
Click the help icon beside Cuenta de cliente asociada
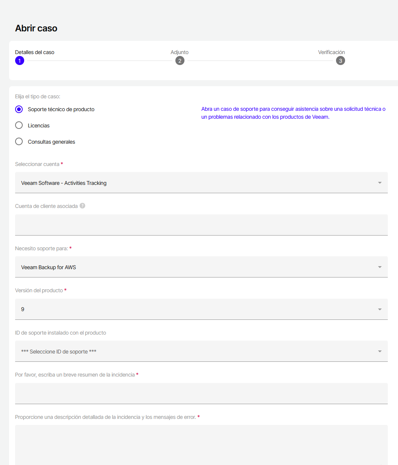pos(82,206)
